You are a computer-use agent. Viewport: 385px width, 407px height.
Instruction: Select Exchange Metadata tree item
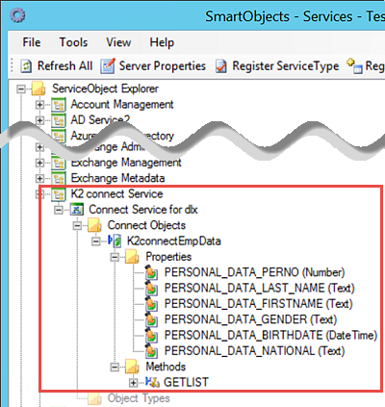click(x=117, y=178)
